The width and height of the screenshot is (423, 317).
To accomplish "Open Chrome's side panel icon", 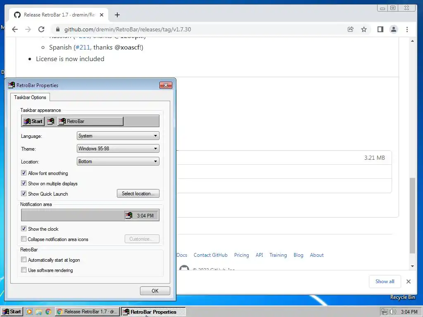I will 380,29.
